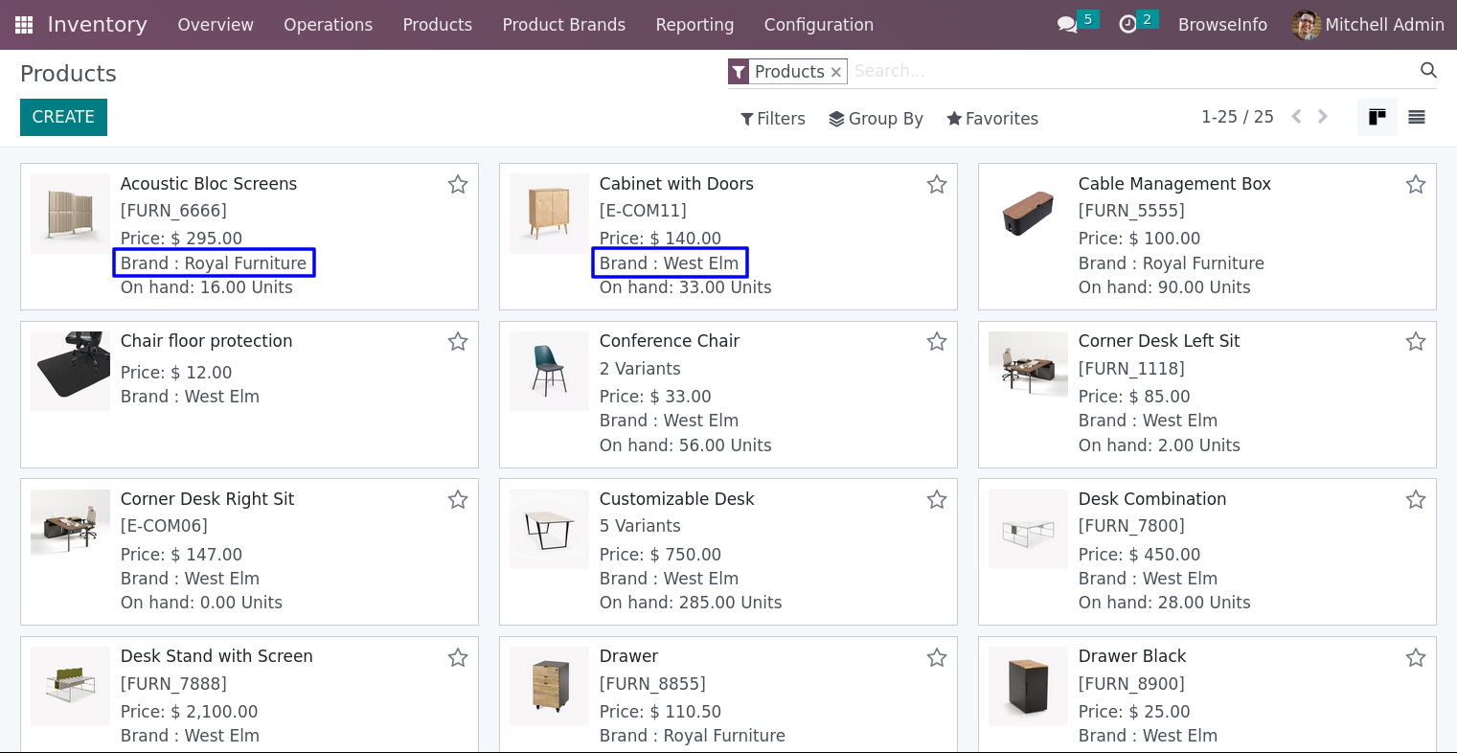
Task: Click the 'Customizable Desk' product name
Action: [x=676, y=499]
